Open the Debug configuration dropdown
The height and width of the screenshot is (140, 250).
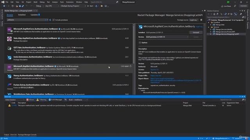pyautogui.click(x=40, y=6)
